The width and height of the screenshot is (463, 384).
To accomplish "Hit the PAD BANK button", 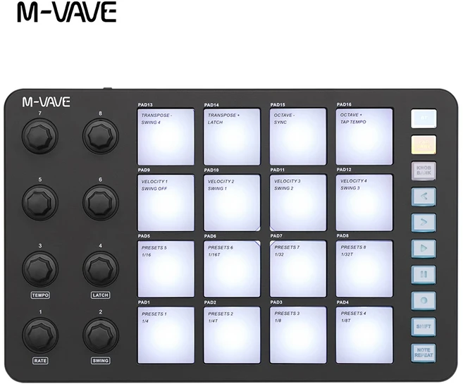I will point(424,144).
